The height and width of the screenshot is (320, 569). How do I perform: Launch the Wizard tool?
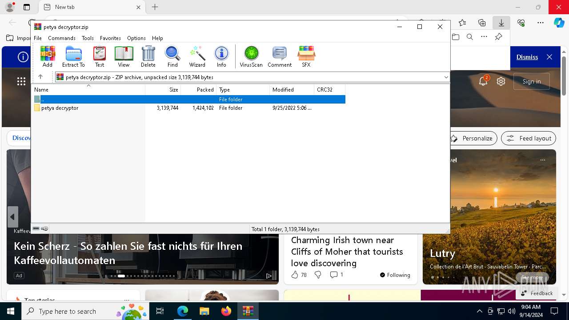pos(197,56)
